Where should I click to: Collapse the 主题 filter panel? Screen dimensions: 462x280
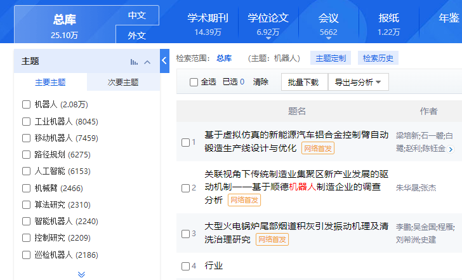click(147, 62)
